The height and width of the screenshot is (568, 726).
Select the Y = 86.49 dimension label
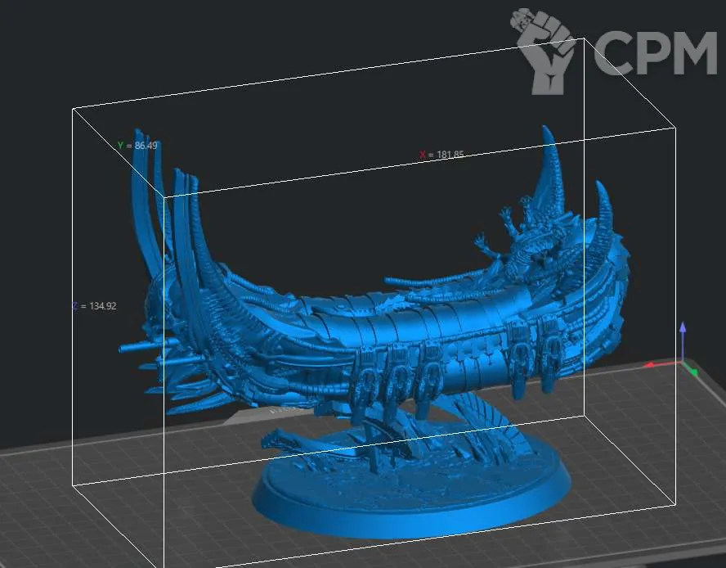coord(137,145)
